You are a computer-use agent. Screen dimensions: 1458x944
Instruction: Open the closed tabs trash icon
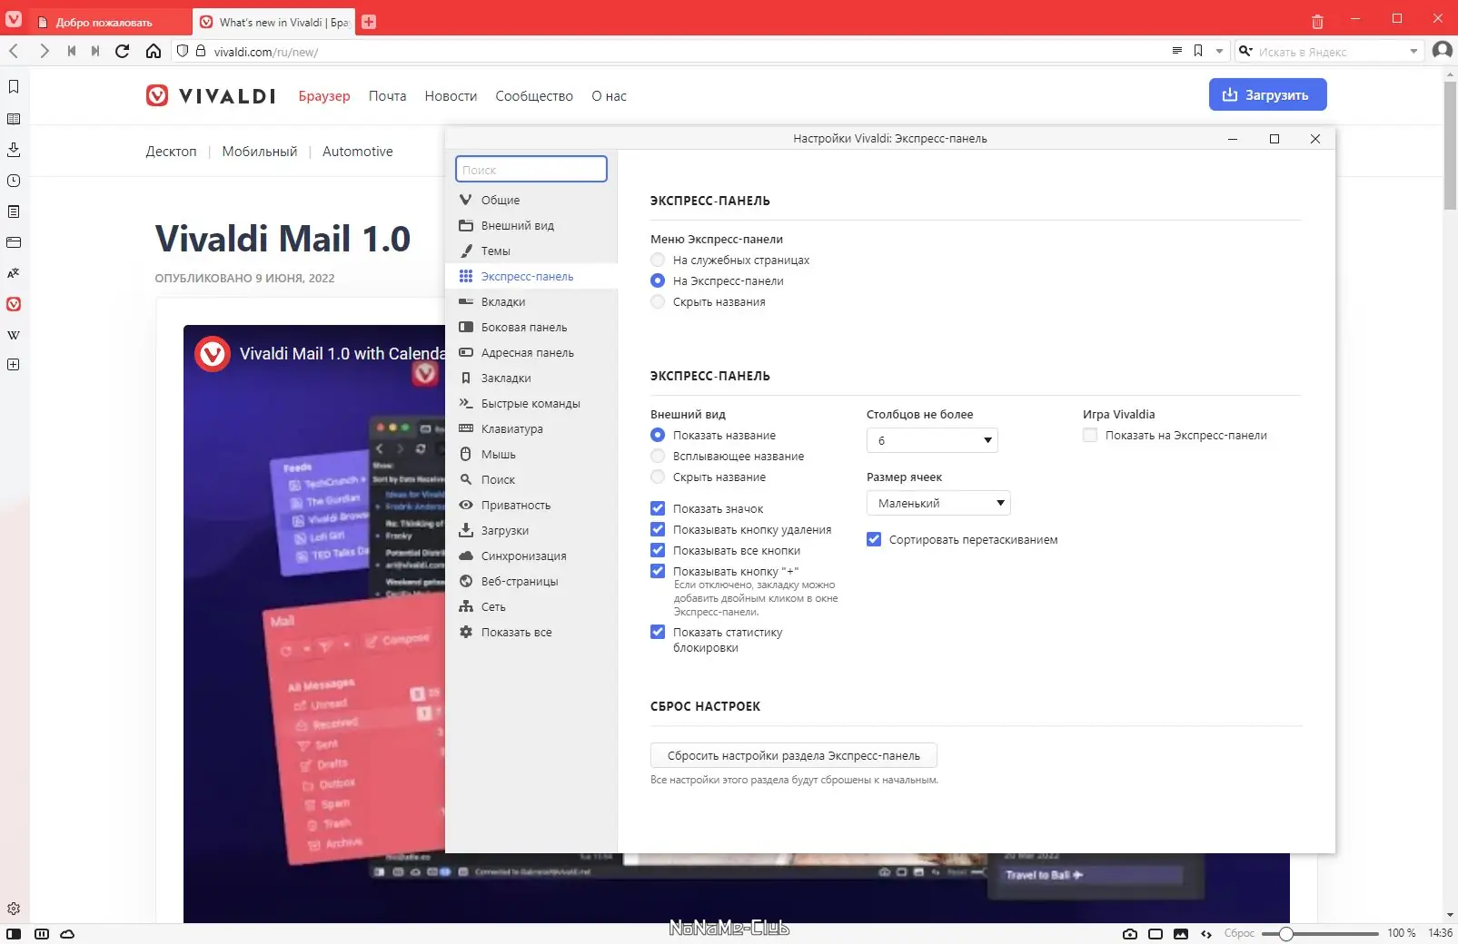(x=1317, y=21)
